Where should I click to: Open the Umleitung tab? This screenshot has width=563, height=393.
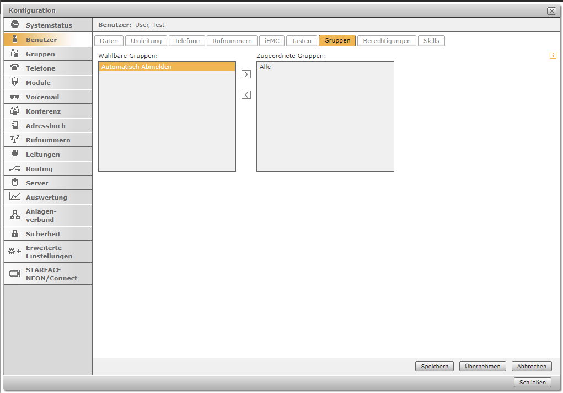[146, 41]
